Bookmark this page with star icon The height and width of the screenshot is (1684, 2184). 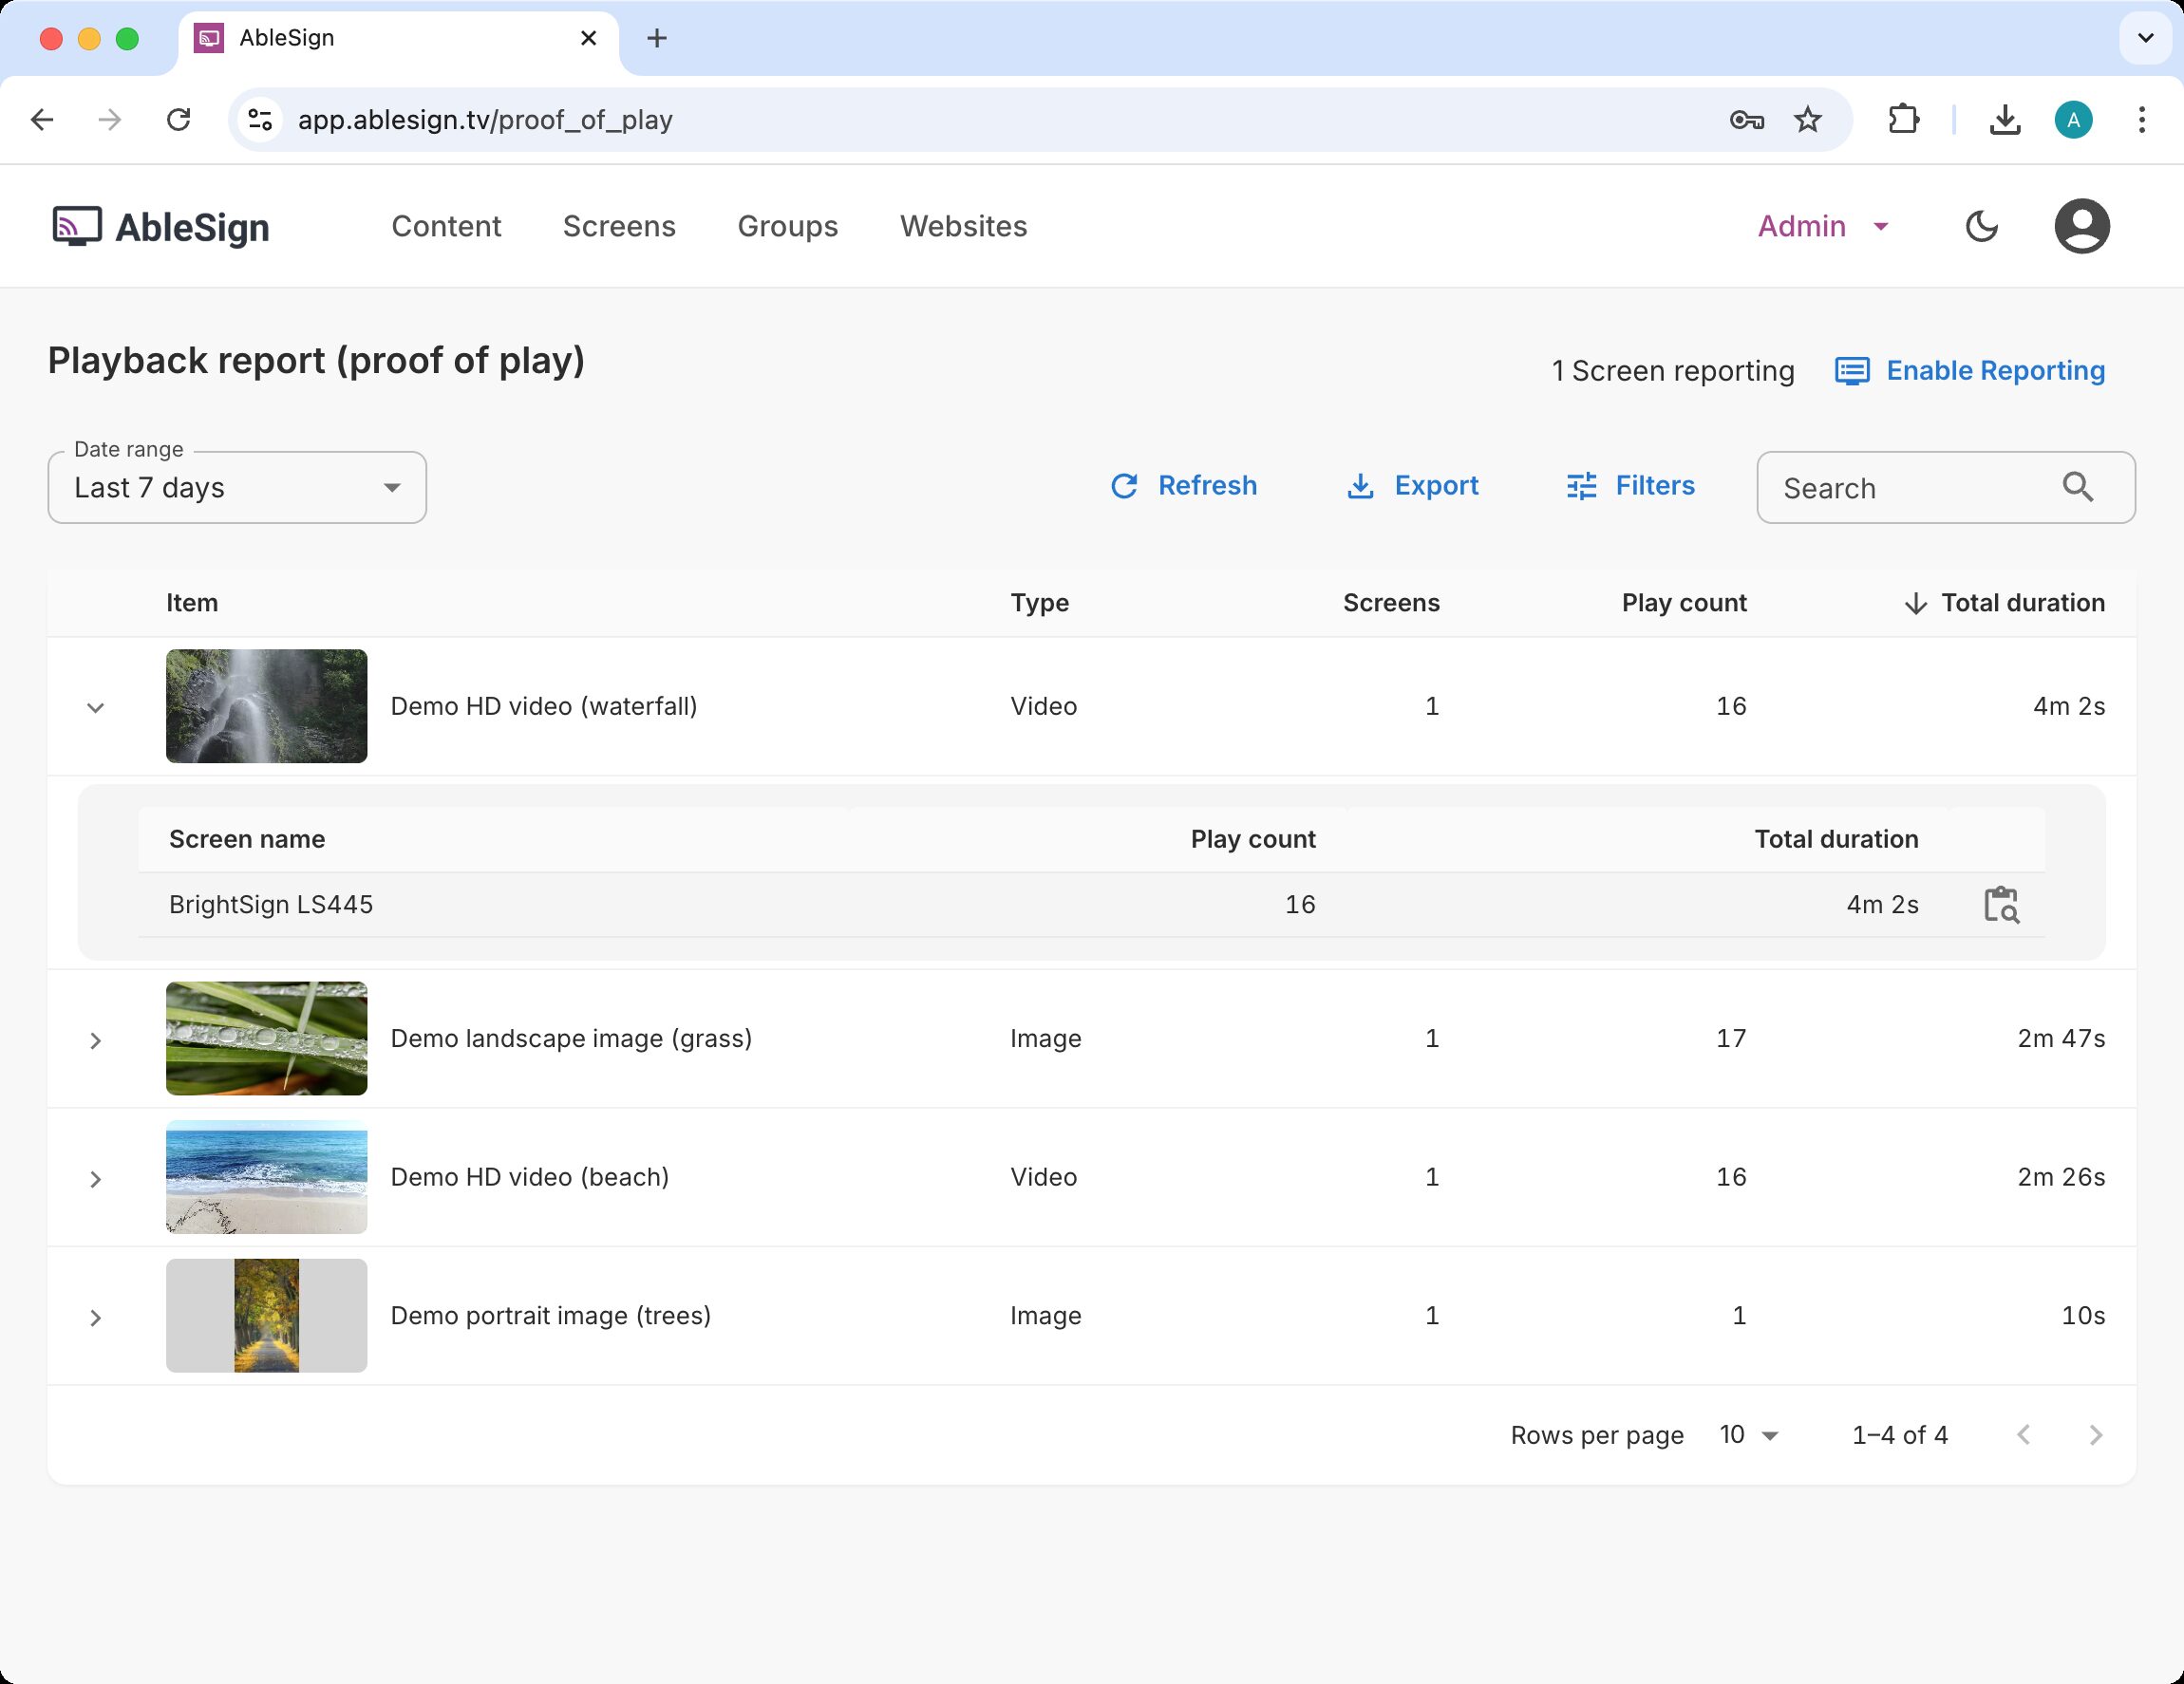pos(1807,120)
